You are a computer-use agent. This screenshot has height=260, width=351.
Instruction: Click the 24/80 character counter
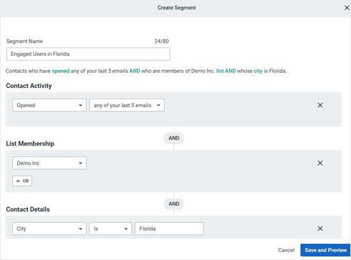(x=161, y=41)
